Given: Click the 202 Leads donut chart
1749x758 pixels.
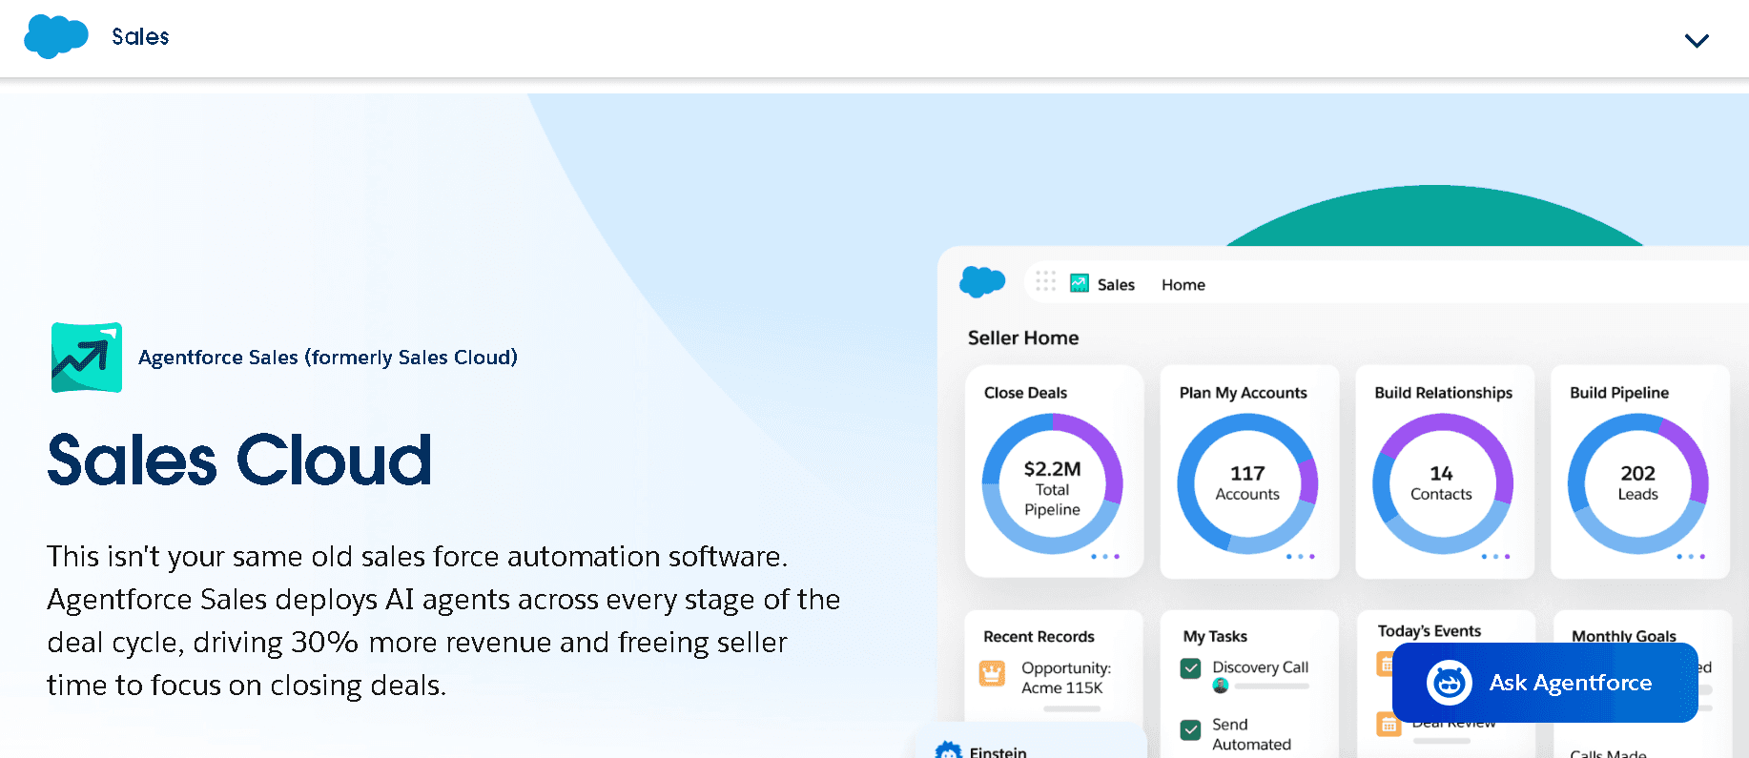Looking at the screenshot, I should (x=1638, y=483).
